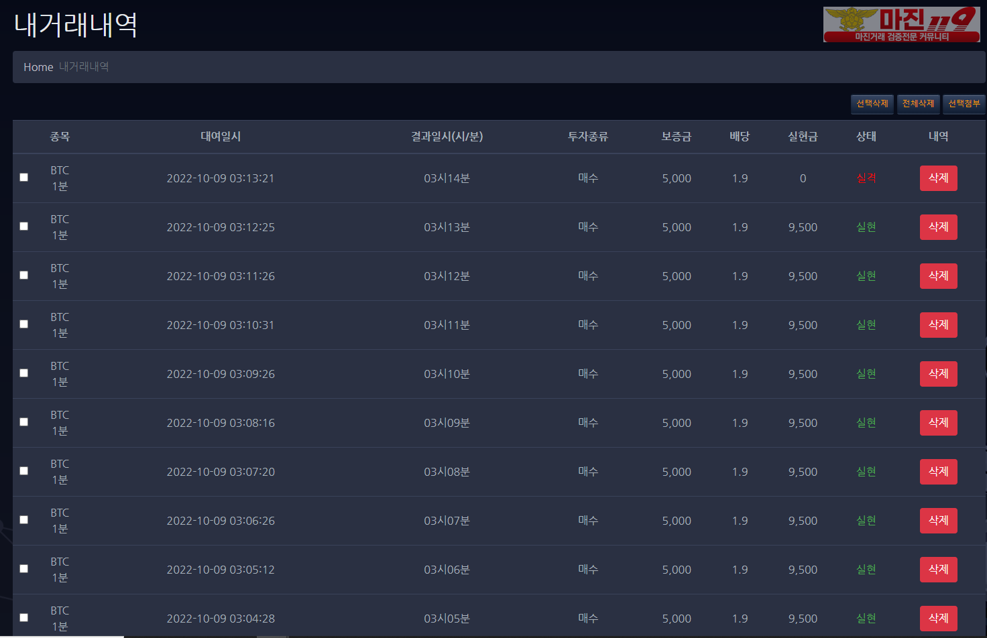Screen dimensions: 987x638
Task: Tick checkbox for the 03:05:12 trade
Action: (x=24, y=569)
